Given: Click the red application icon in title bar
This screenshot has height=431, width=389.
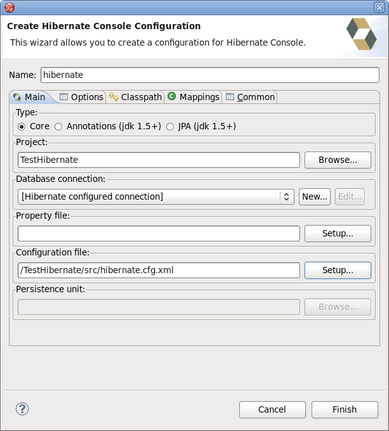Looking at the screenshot, I should pyautogui.click(x=10, y=8).
